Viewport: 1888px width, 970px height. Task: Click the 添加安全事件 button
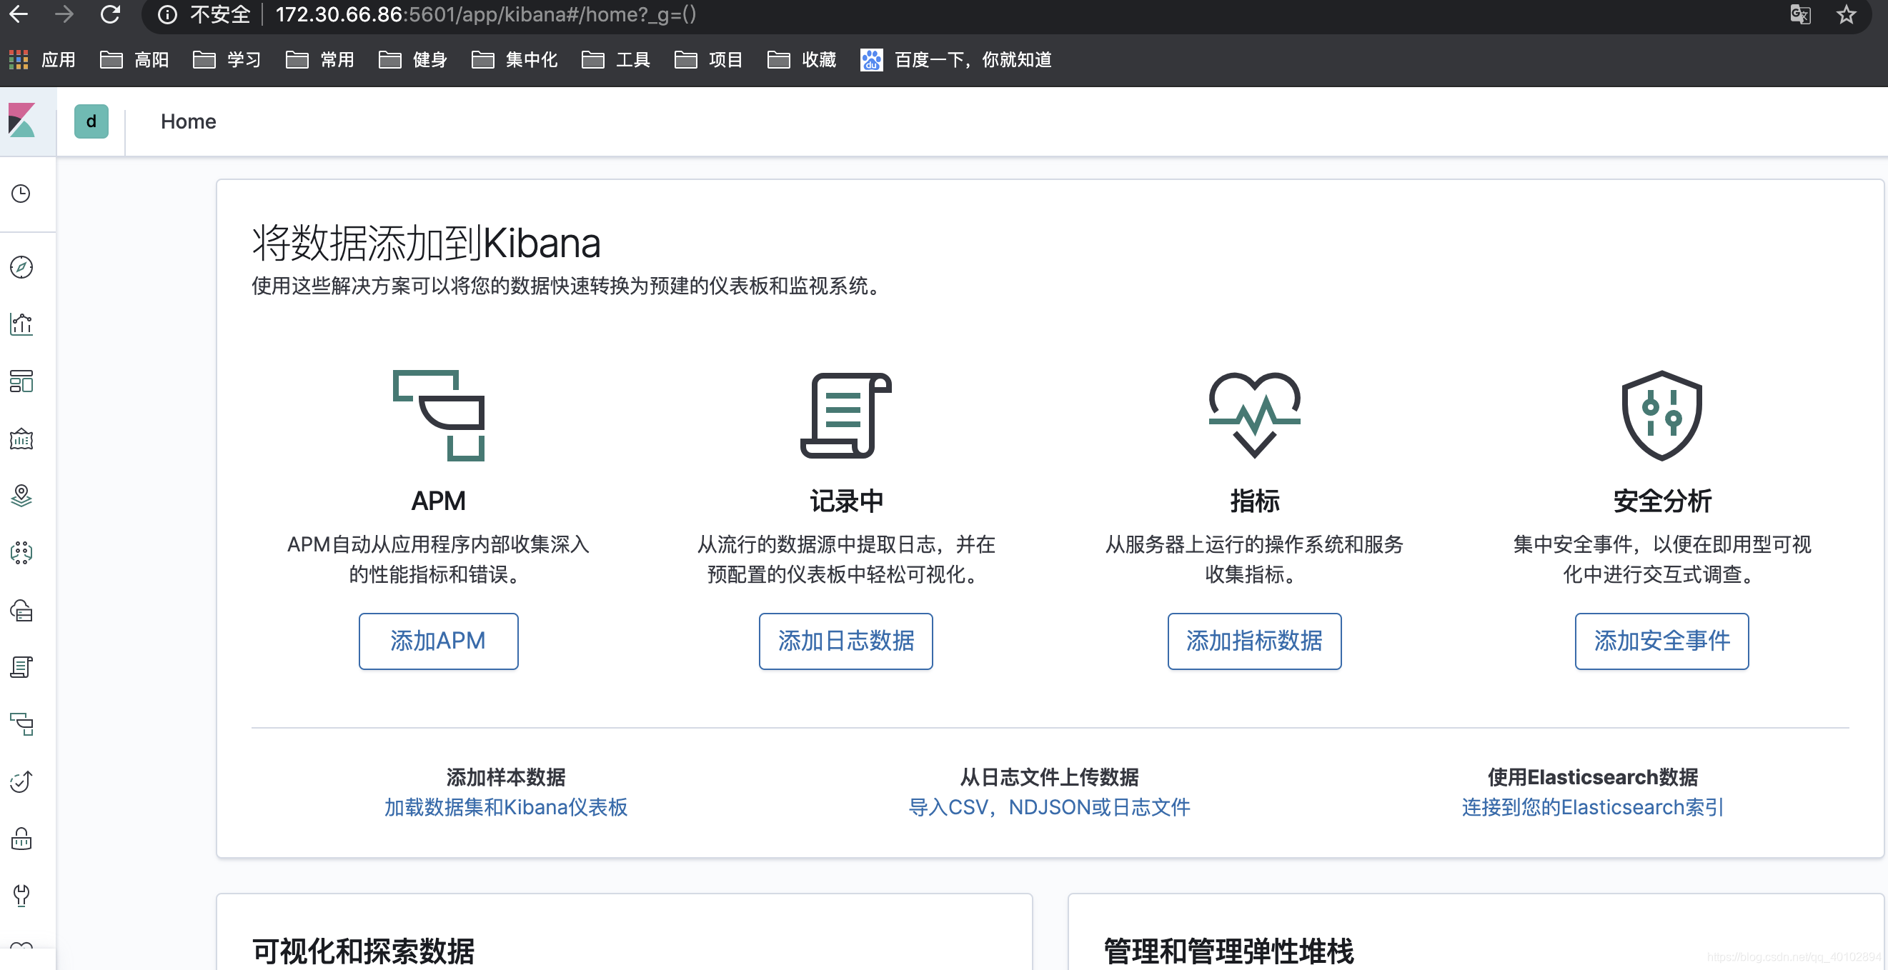pos(1661,641)
